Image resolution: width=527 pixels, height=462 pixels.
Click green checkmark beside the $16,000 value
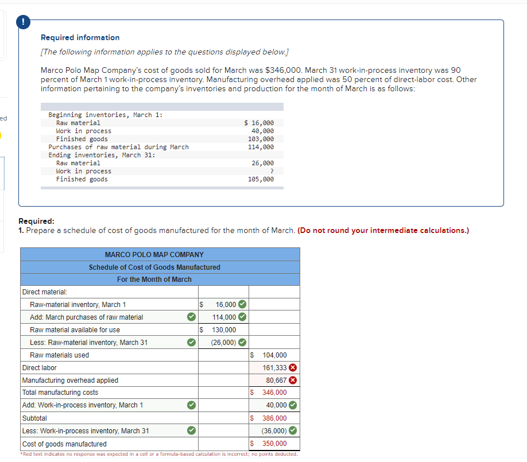(x=242, y=304)
